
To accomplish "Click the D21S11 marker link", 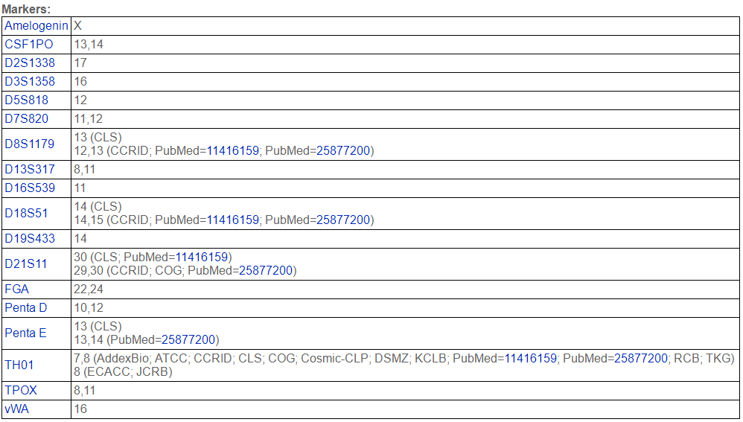I will (27, 263).
